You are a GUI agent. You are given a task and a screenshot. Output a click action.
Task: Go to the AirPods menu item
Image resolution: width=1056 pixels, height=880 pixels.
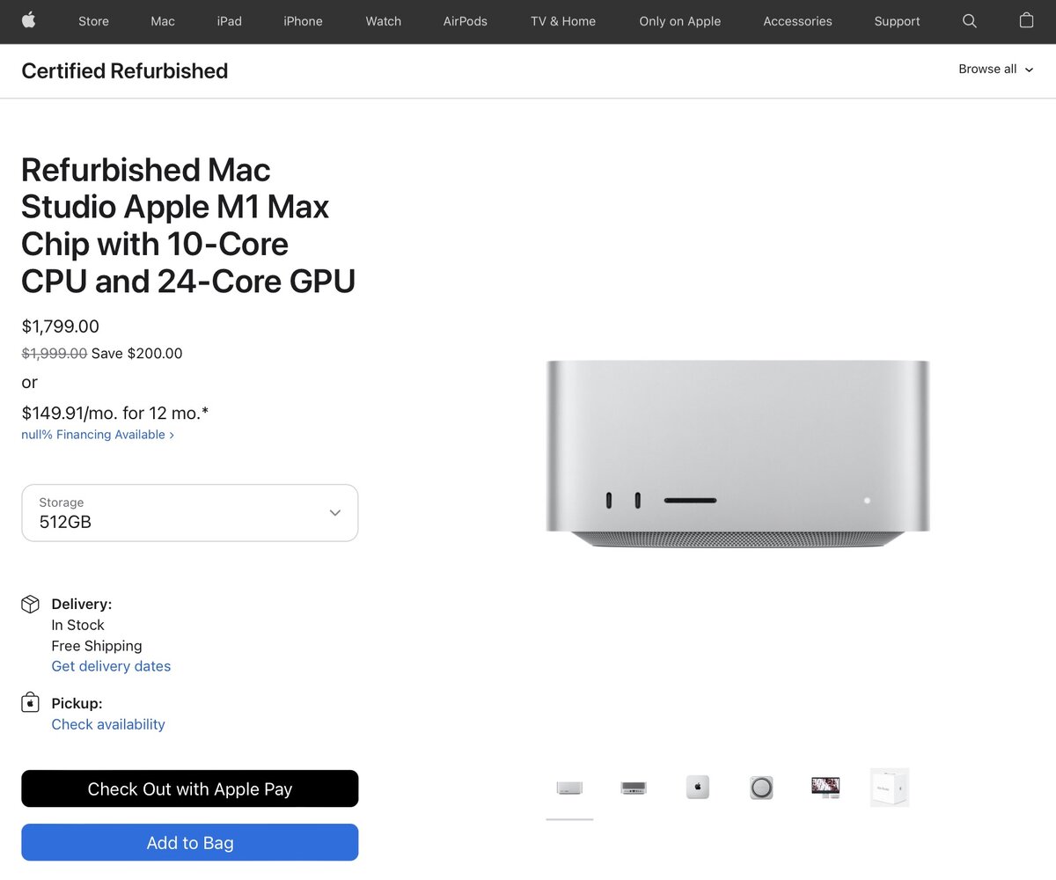point(466,21)
